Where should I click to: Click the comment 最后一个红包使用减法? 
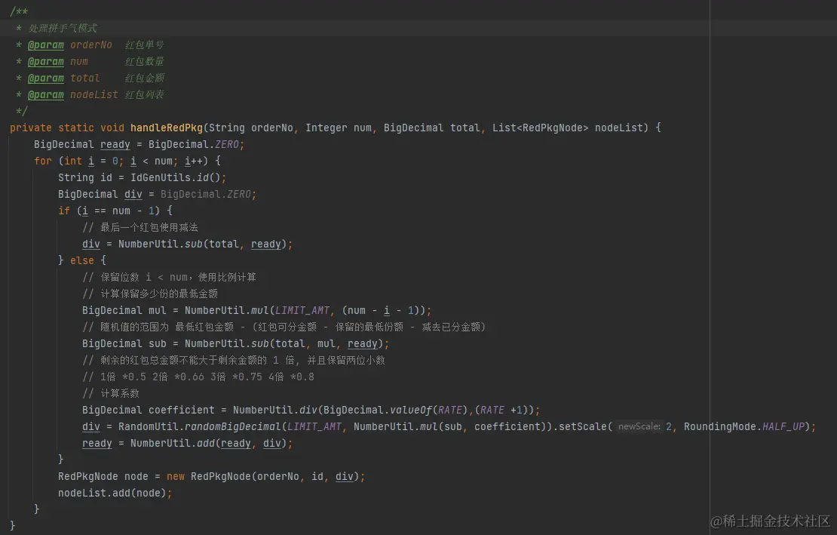pos(140,227)
